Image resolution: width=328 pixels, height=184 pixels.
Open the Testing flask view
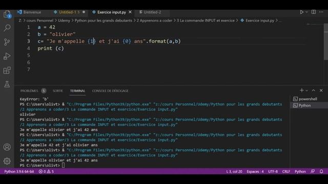7,84
